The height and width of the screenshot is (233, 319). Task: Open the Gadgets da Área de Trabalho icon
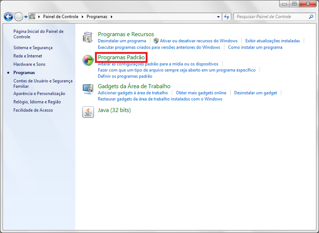pyautogui.click(x=88, y=89)
